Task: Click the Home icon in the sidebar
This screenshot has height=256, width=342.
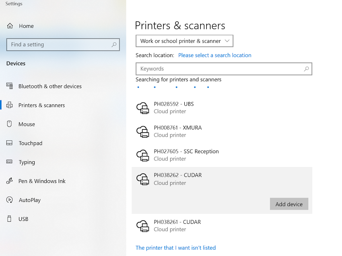Action: 10,26
